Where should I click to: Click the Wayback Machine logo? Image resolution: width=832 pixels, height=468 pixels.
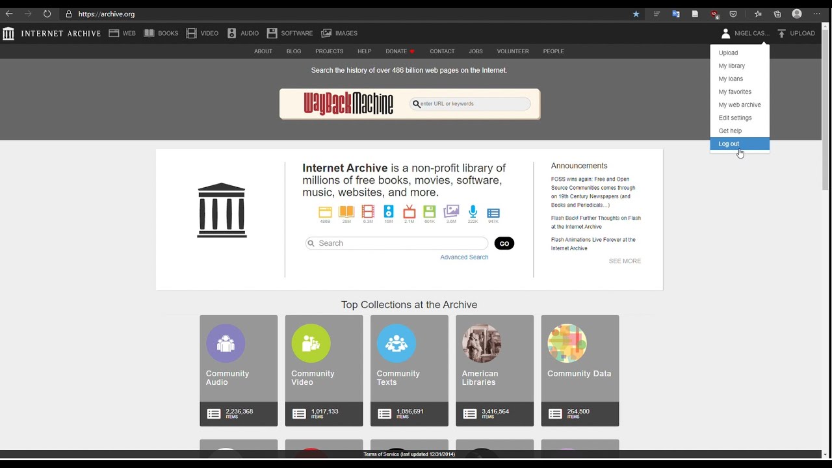tap(348, 103)
